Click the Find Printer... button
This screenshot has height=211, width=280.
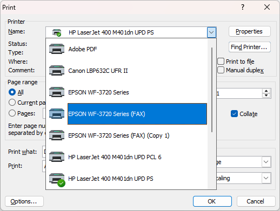250,47
